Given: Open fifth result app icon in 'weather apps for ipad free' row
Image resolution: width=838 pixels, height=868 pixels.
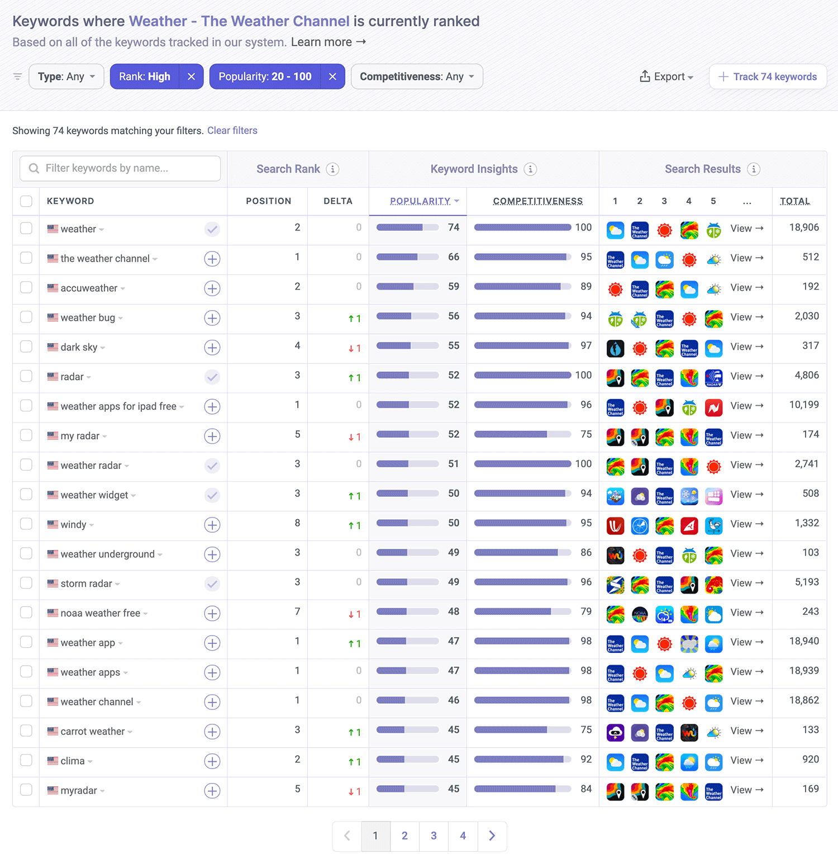Looking at the screenshot, I should coord(713,407).
